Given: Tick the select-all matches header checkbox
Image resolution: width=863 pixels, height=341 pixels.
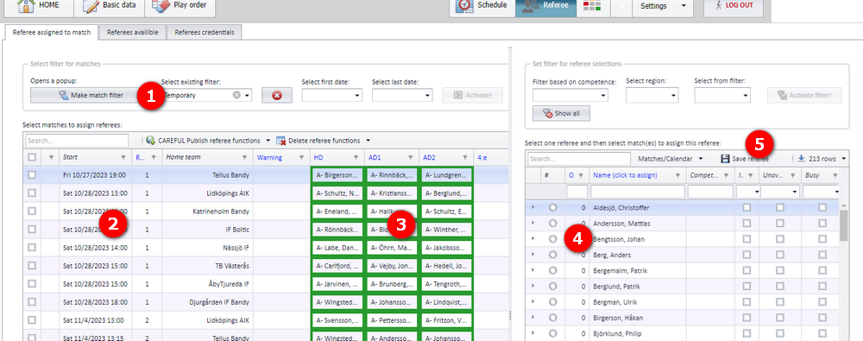Looking at the screenshot, I should click(32, 158).
